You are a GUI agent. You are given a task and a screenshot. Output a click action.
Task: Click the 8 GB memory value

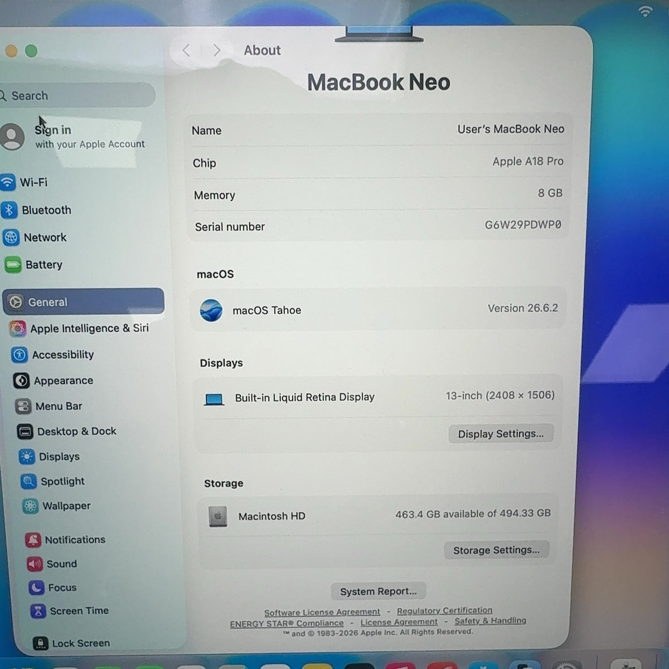(x=550, y=193)
